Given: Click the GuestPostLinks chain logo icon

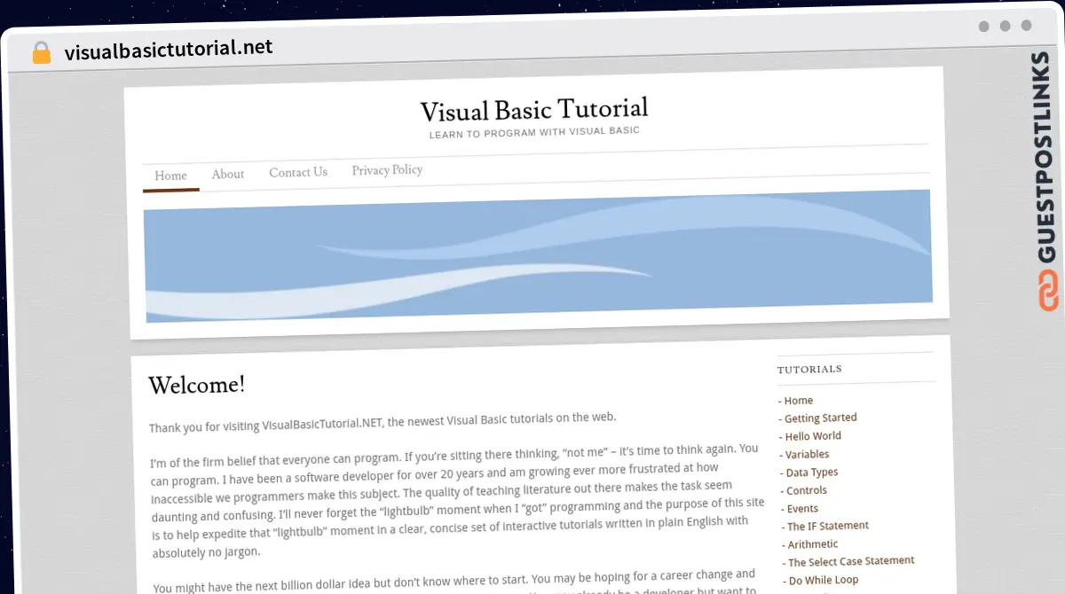Looking at the screenshot, I should point(1048,292).
